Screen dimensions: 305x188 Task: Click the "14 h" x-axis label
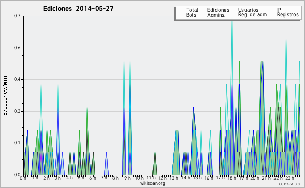click(186, 178)
